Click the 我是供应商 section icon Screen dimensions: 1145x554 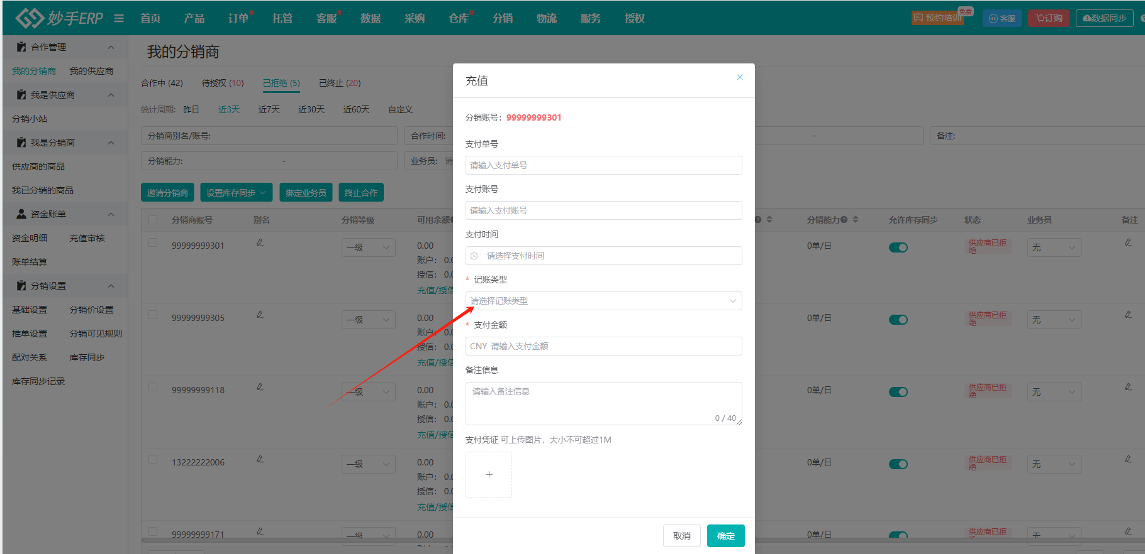pos(21,95)
